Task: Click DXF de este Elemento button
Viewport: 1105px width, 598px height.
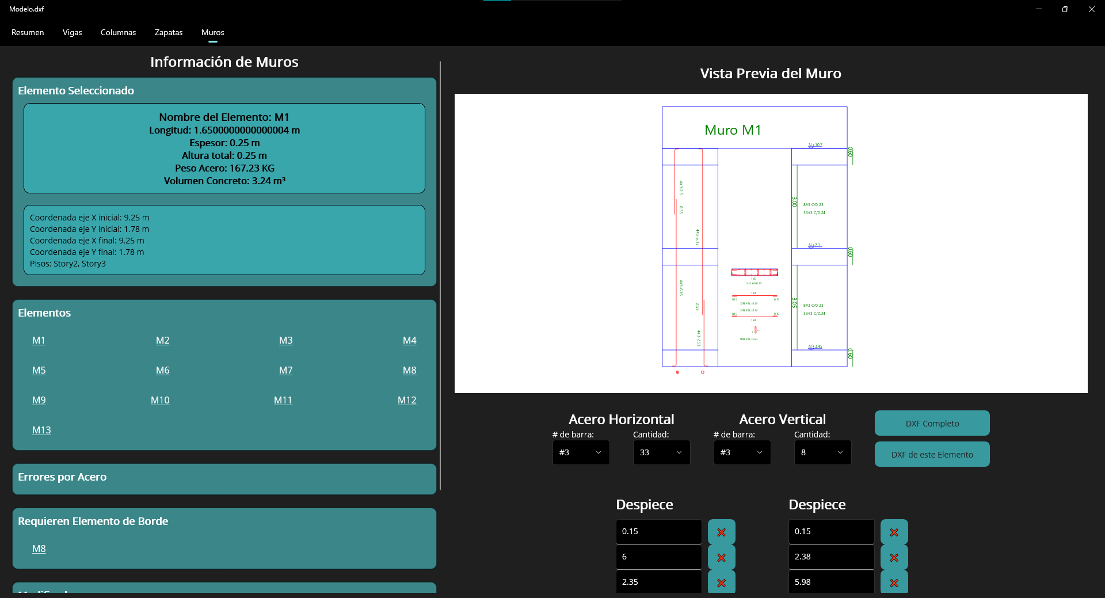Action: (932, 454)
